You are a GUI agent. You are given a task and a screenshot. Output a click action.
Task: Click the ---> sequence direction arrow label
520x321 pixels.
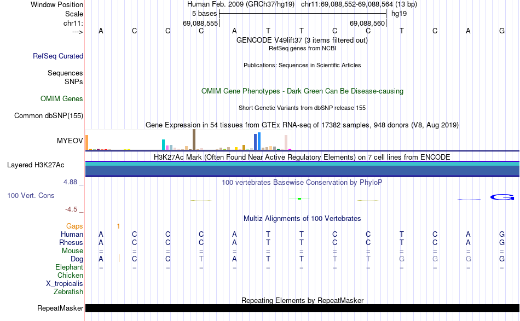(77, 32)
